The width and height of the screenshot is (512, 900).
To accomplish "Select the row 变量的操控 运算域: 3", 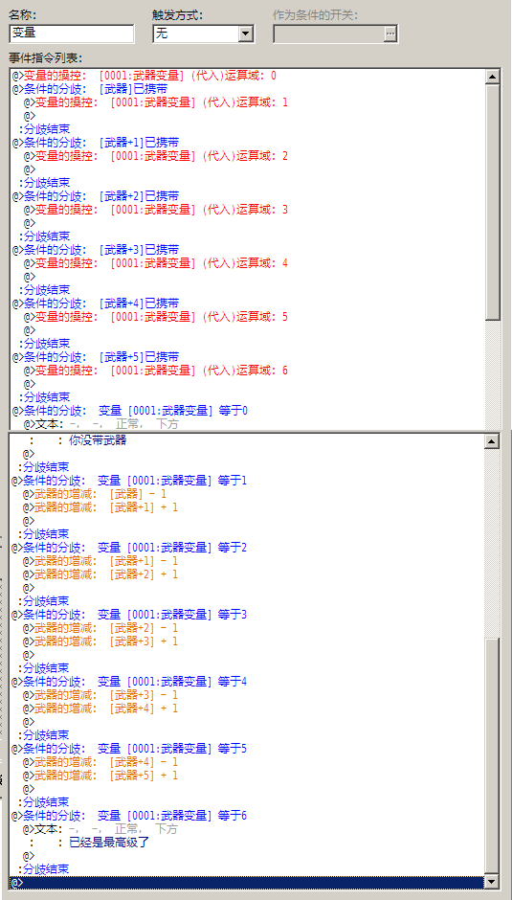I will [248, 210].
